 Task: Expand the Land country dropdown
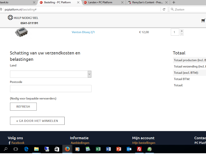89,74
